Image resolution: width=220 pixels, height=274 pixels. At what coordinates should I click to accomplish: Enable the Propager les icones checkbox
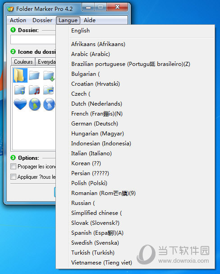13,167
